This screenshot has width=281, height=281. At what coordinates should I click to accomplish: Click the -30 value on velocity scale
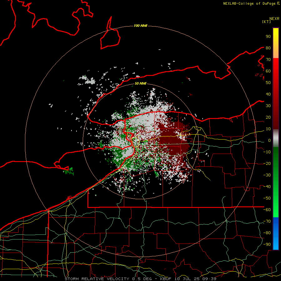[x=267, y=175]
